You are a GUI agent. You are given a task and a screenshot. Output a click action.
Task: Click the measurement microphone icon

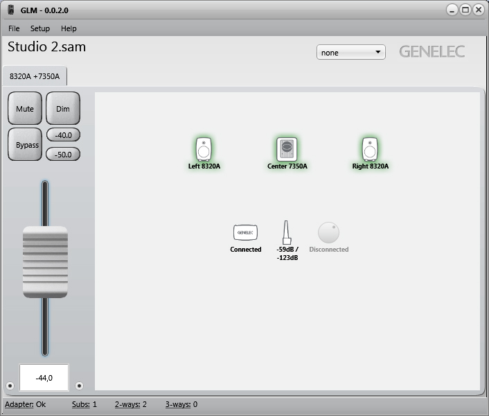click(x=287, y=232)
